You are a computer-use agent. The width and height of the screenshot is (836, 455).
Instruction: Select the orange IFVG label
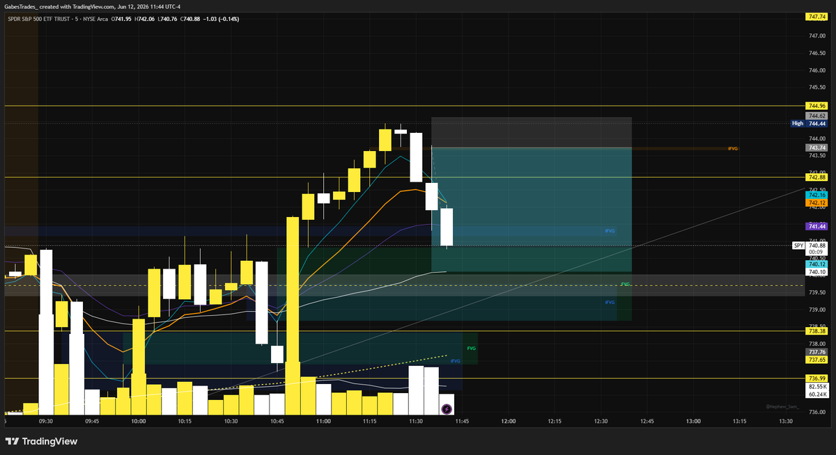click(x=732, y=149)
